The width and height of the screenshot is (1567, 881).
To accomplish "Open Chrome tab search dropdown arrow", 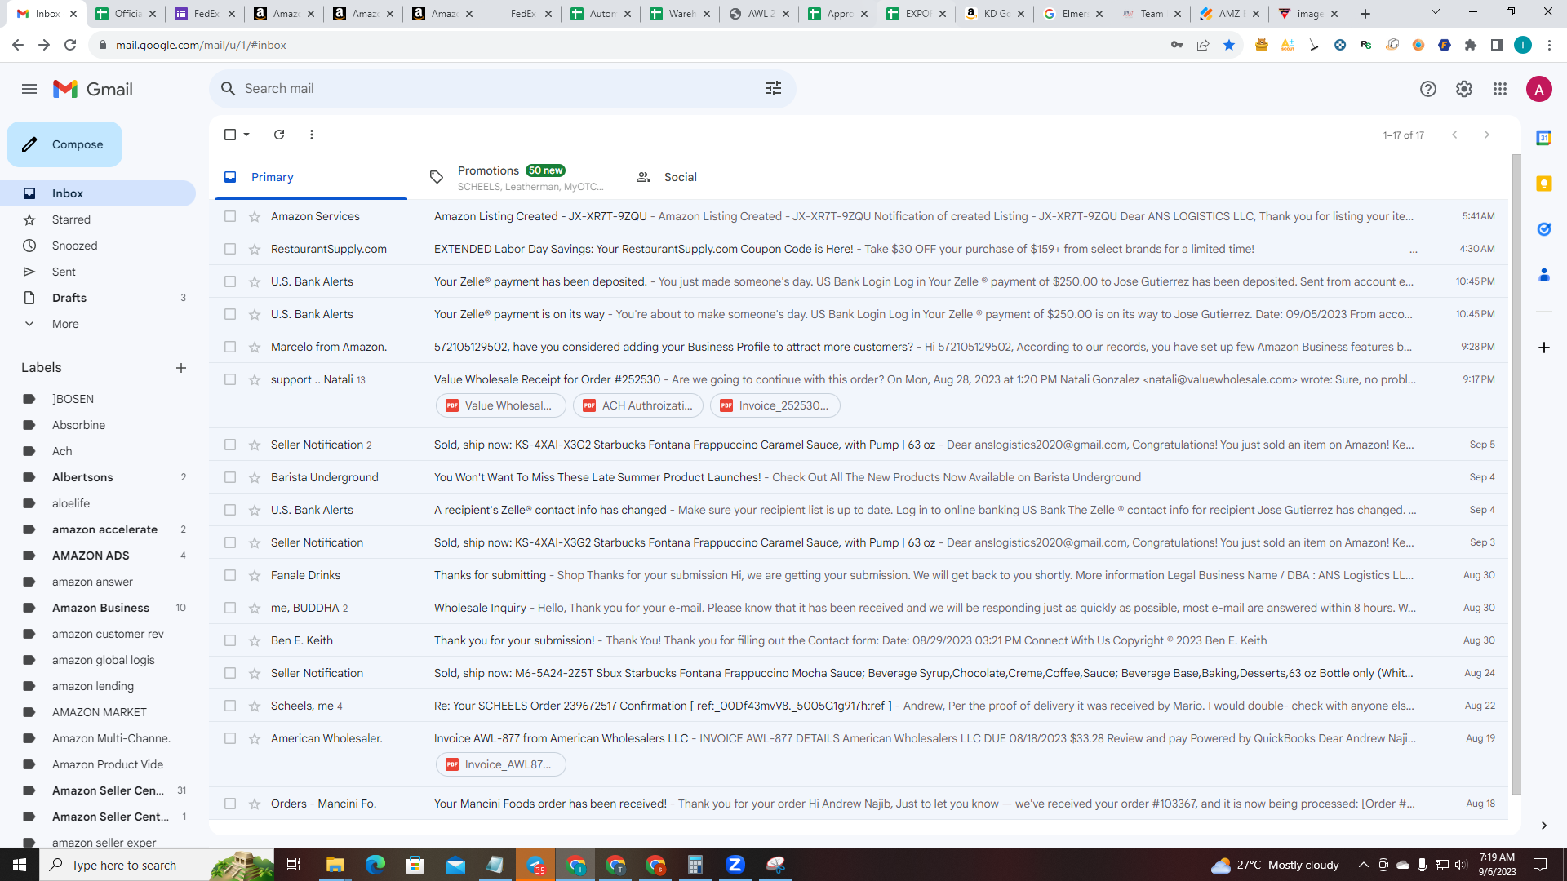I will [1435, 13].
